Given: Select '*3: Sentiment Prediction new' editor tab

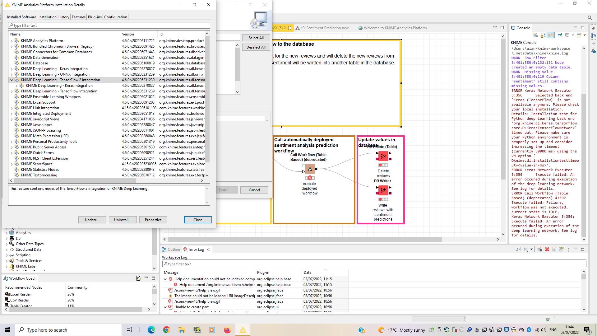Looking at the screenshot, I should click(x=322, y=28).
